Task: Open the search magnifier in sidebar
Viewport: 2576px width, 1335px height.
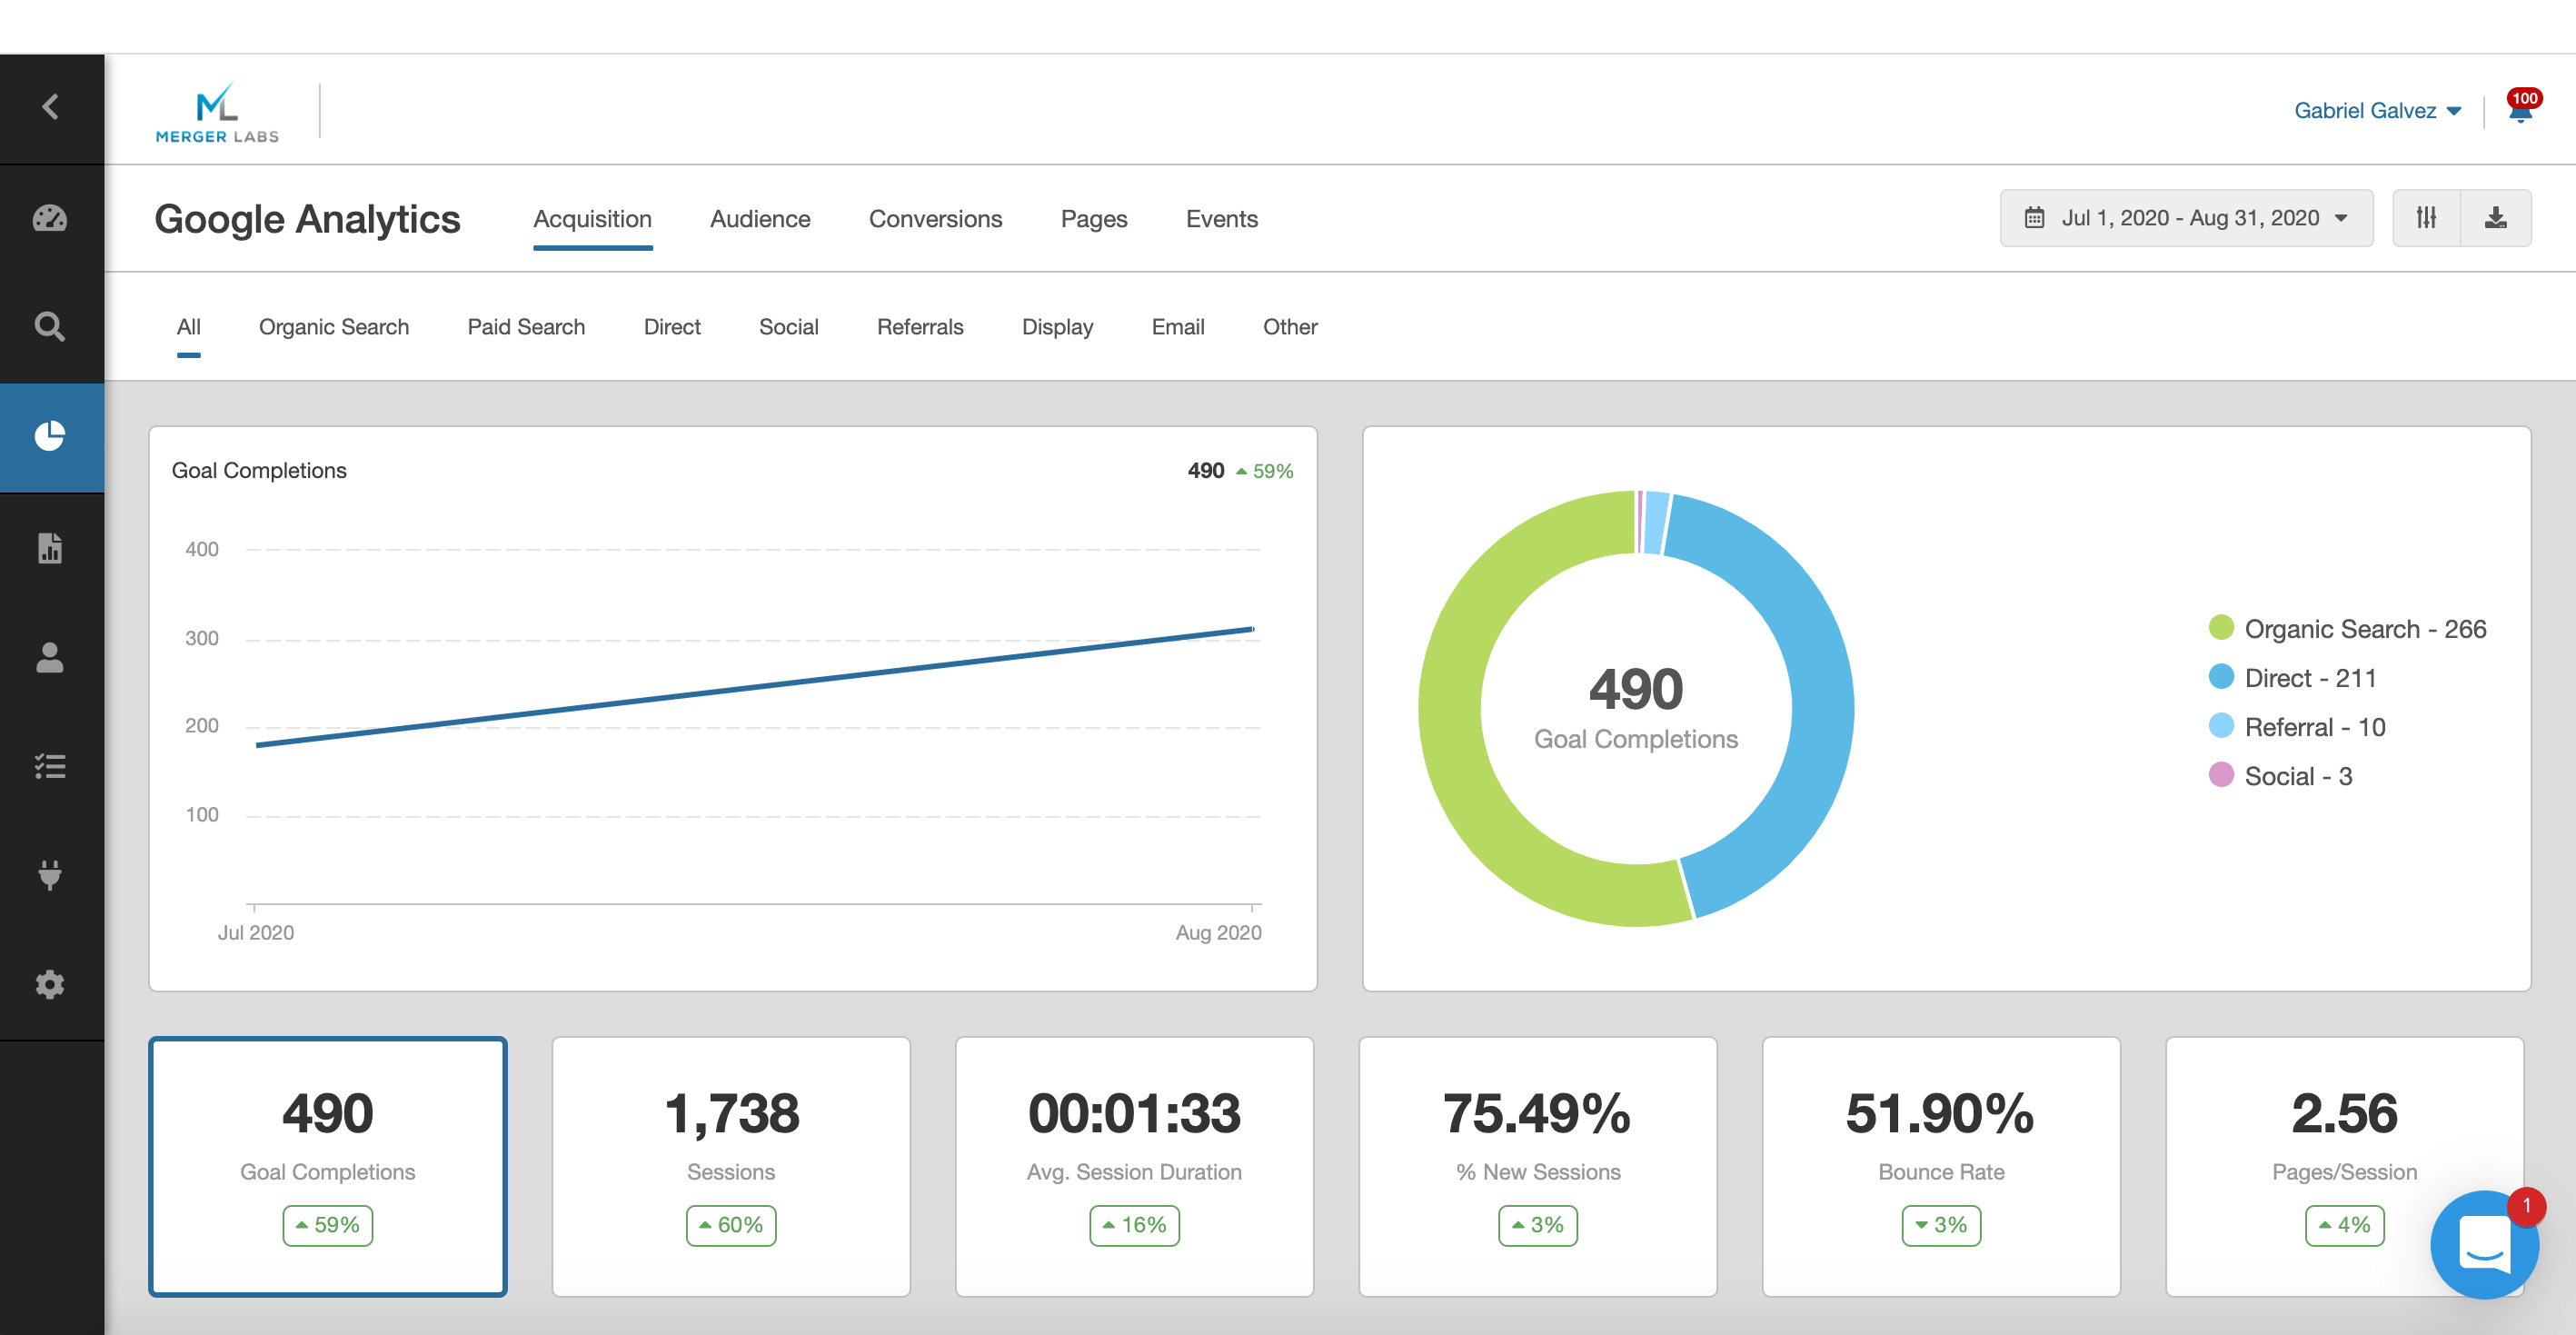Action: coord(50,327)
